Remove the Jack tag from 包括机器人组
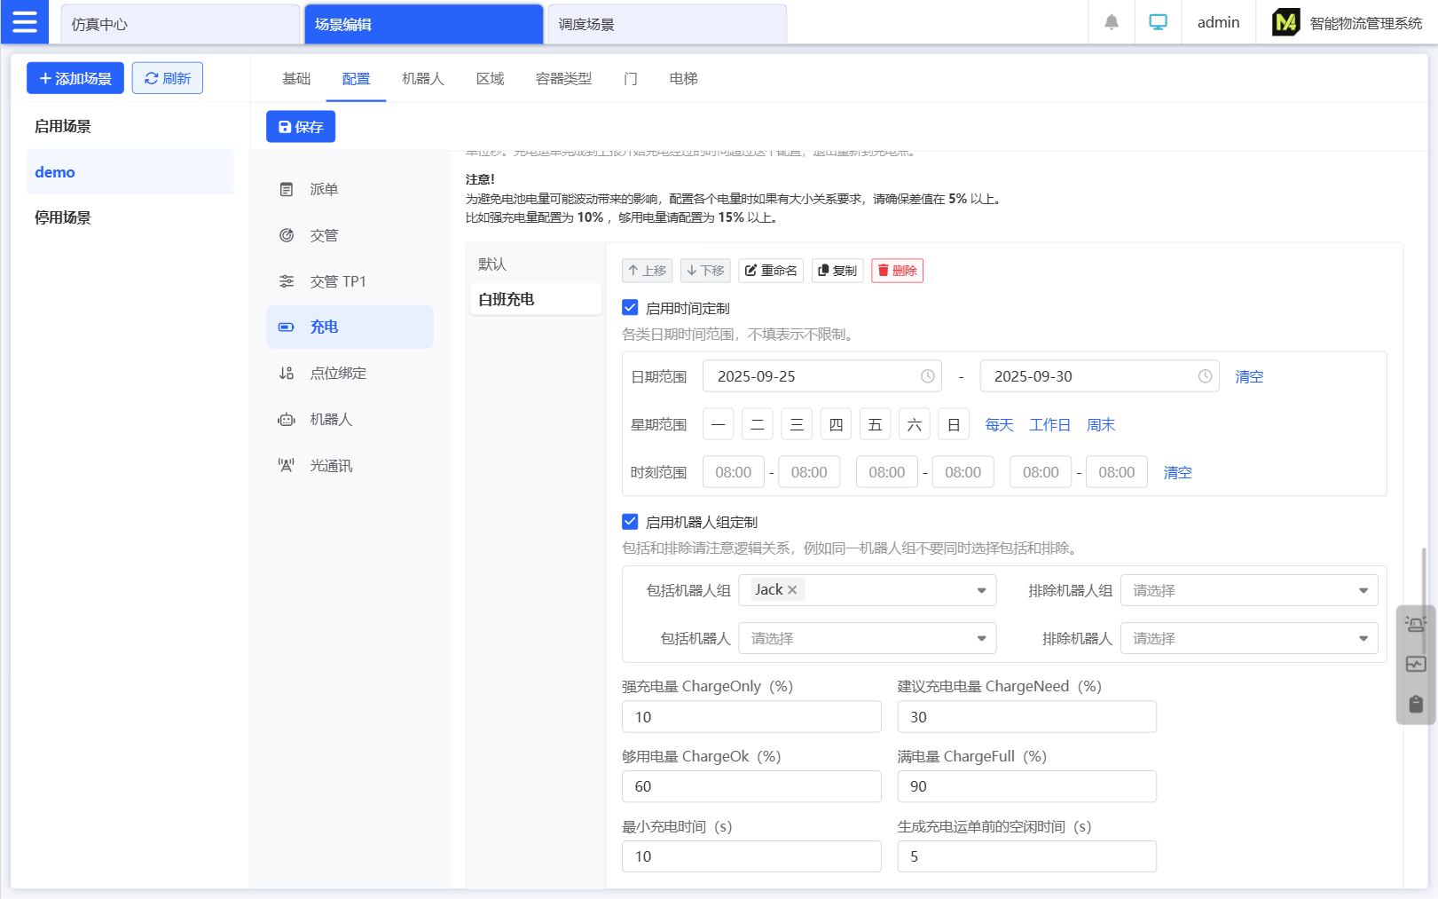The image size is (1438, 899). pos(792,590)
